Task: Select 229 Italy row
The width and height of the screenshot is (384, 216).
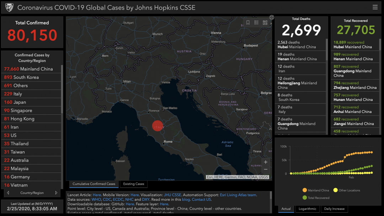Action: [x=31, y=94]
